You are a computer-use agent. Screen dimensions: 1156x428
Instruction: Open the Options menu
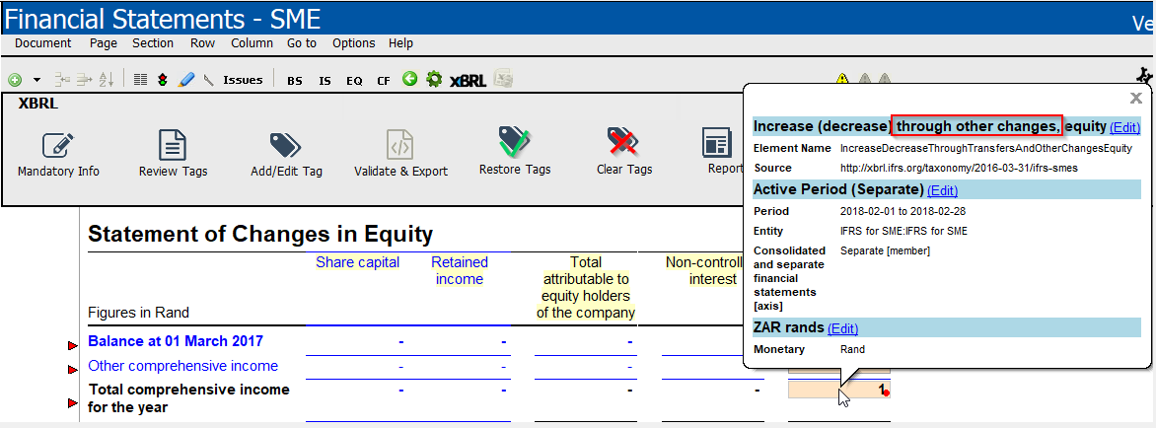[x=353, y=43]
